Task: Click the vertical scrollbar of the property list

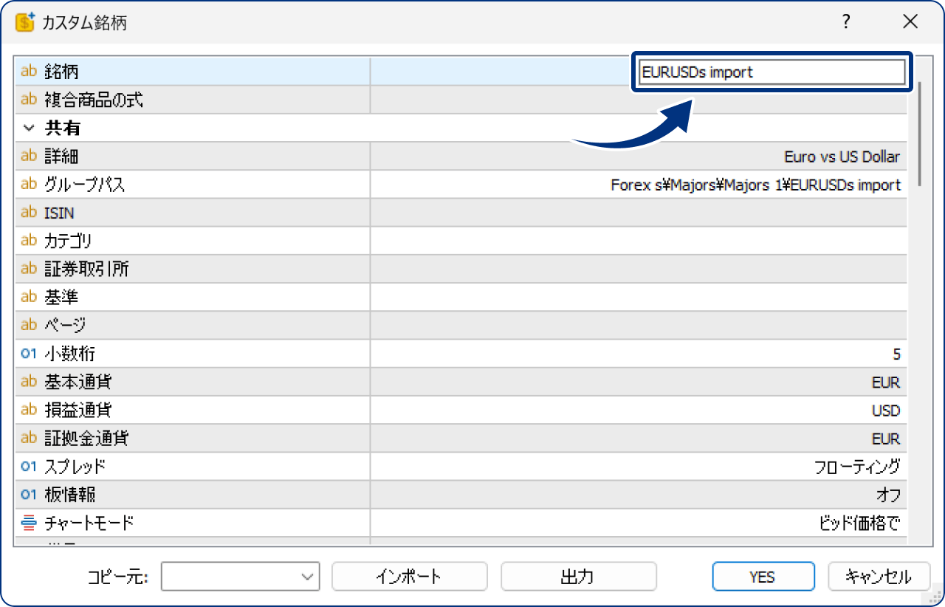Action: click(x=919, y=133)
